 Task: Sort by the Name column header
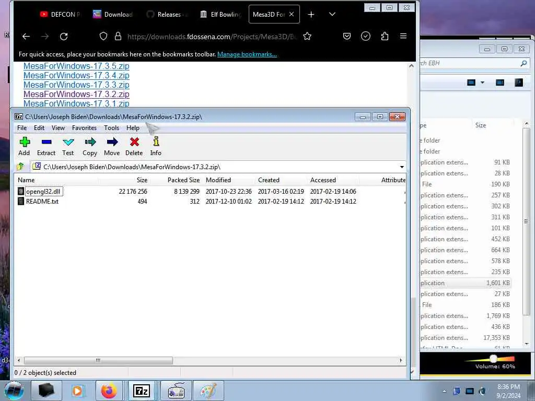point(56,180)
